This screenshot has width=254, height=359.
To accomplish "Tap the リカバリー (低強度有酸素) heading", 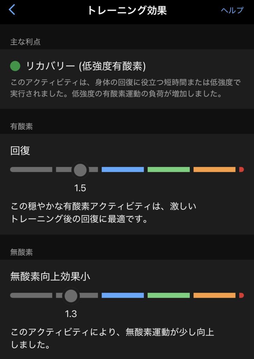I will pos(86,66).
